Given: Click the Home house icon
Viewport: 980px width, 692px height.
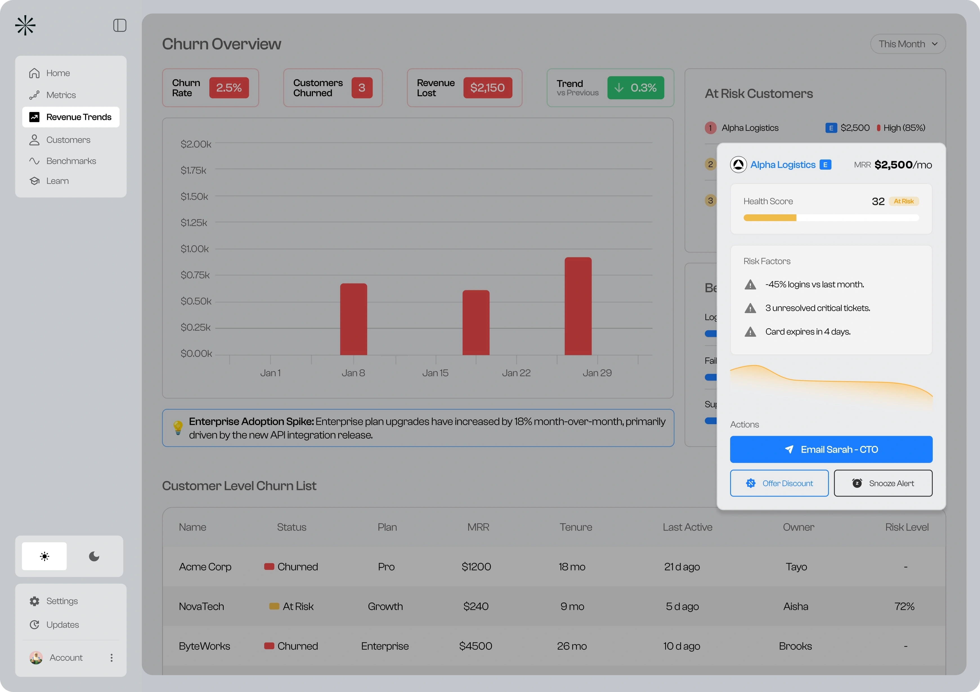Looking at the screenshot, I should [x=35, y=73].
